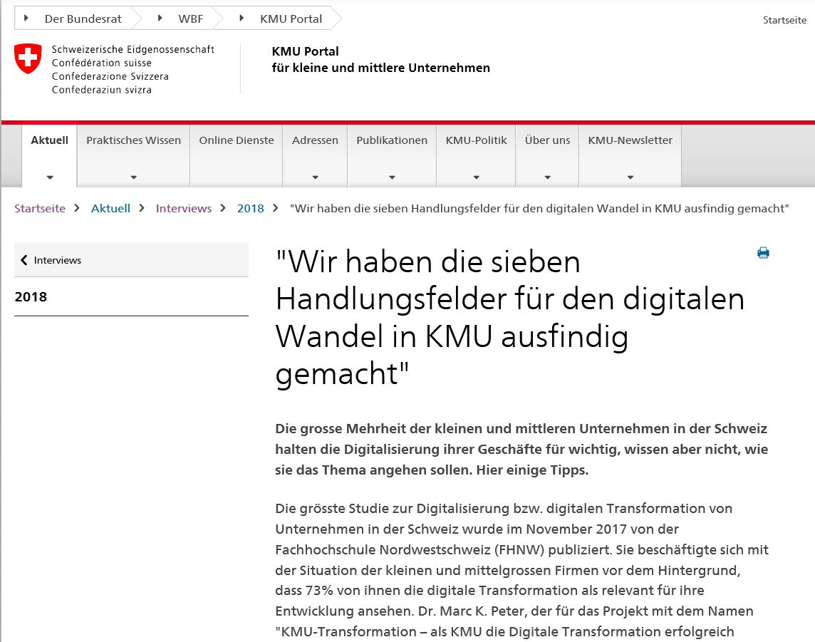Go to WBF in the top bar
This screenshot has width=815, height=642.
(190, 19)
